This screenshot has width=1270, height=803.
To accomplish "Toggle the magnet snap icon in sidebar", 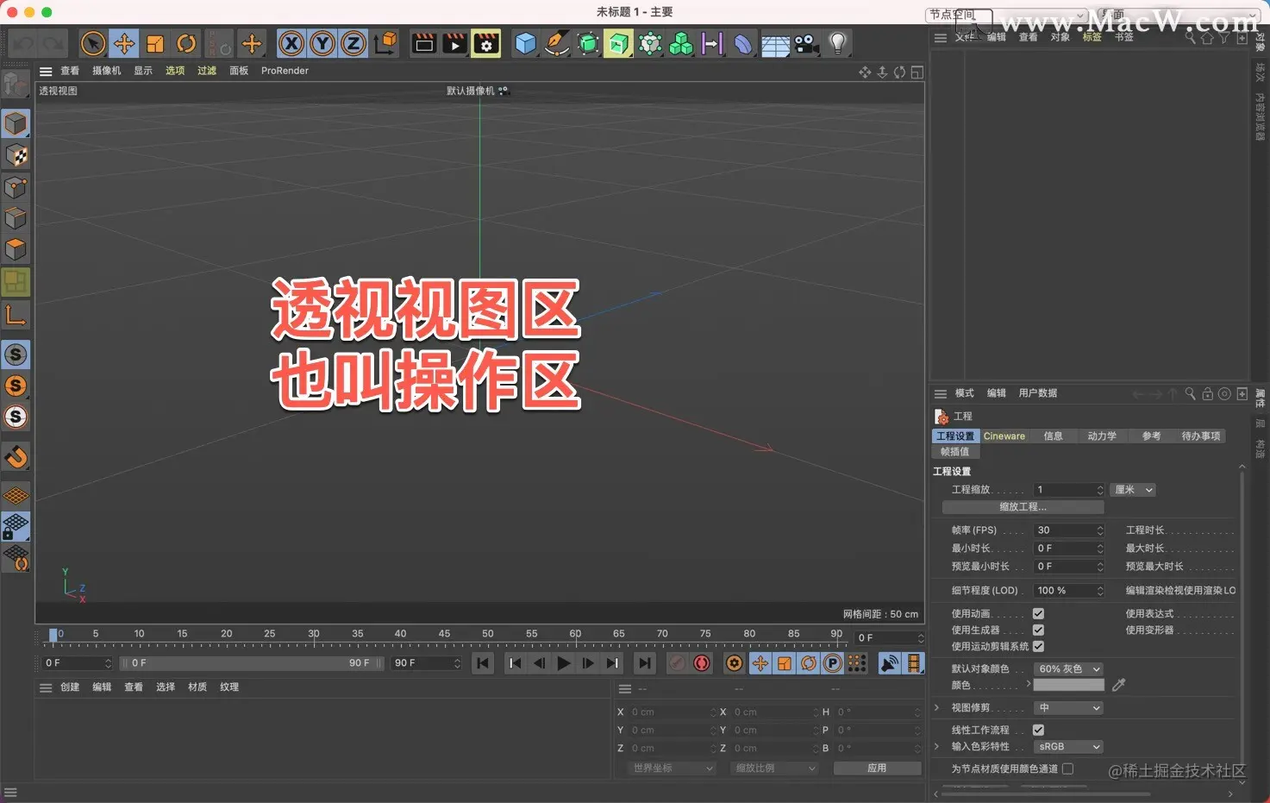I will coord(16,456).
